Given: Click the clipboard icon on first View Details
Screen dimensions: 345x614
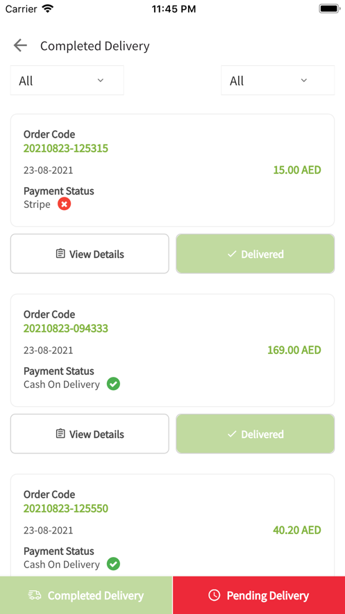Looking at the screenshot, I should coord(60,254).
